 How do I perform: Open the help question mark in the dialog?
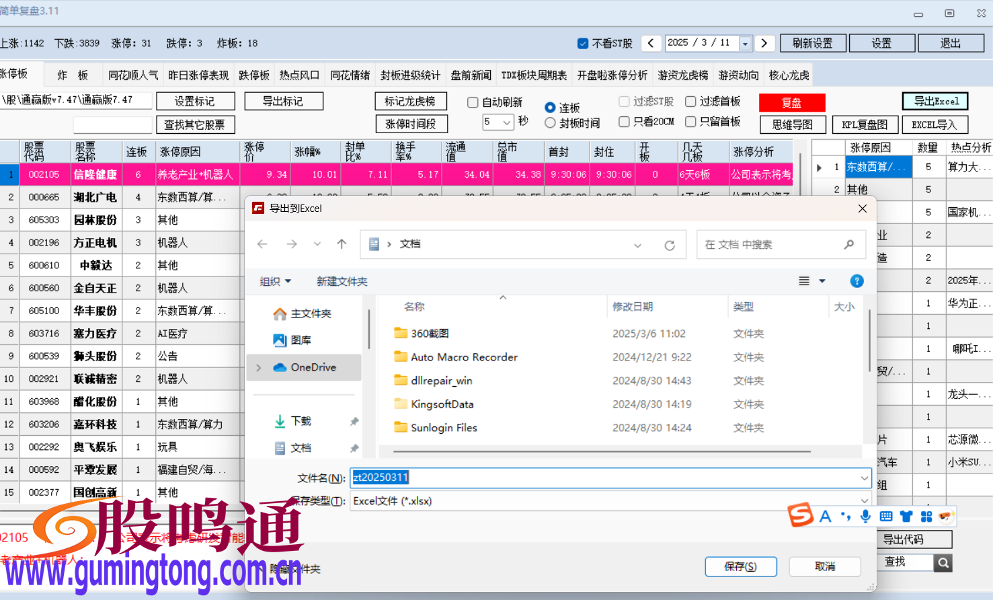click(x=857, y=280)
